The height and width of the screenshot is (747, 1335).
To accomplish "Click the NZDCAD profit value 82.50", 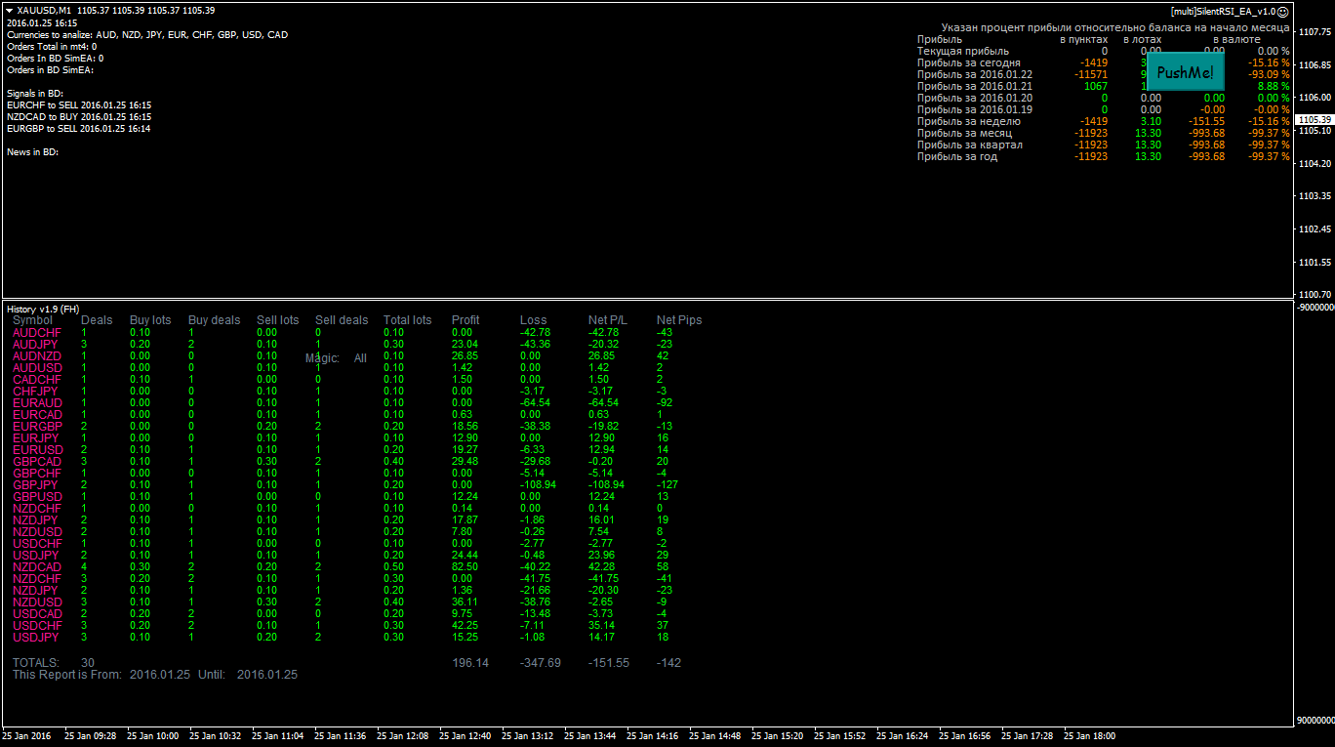I will click(465, 567).
